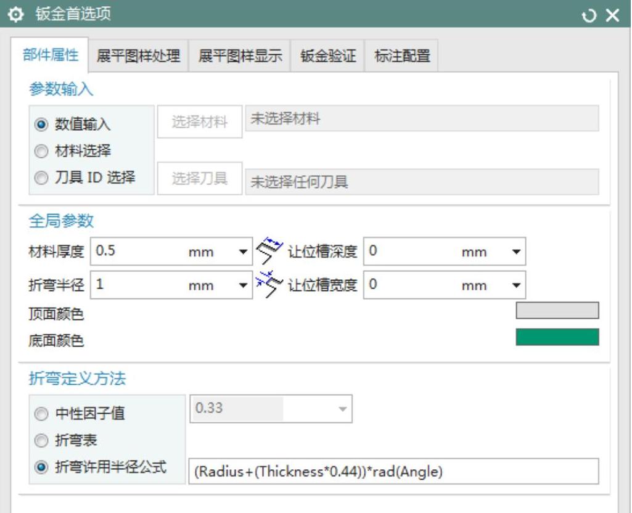Select the 中性因子值 radio option
Screen dimensions: 632x513
pos(41,414)
